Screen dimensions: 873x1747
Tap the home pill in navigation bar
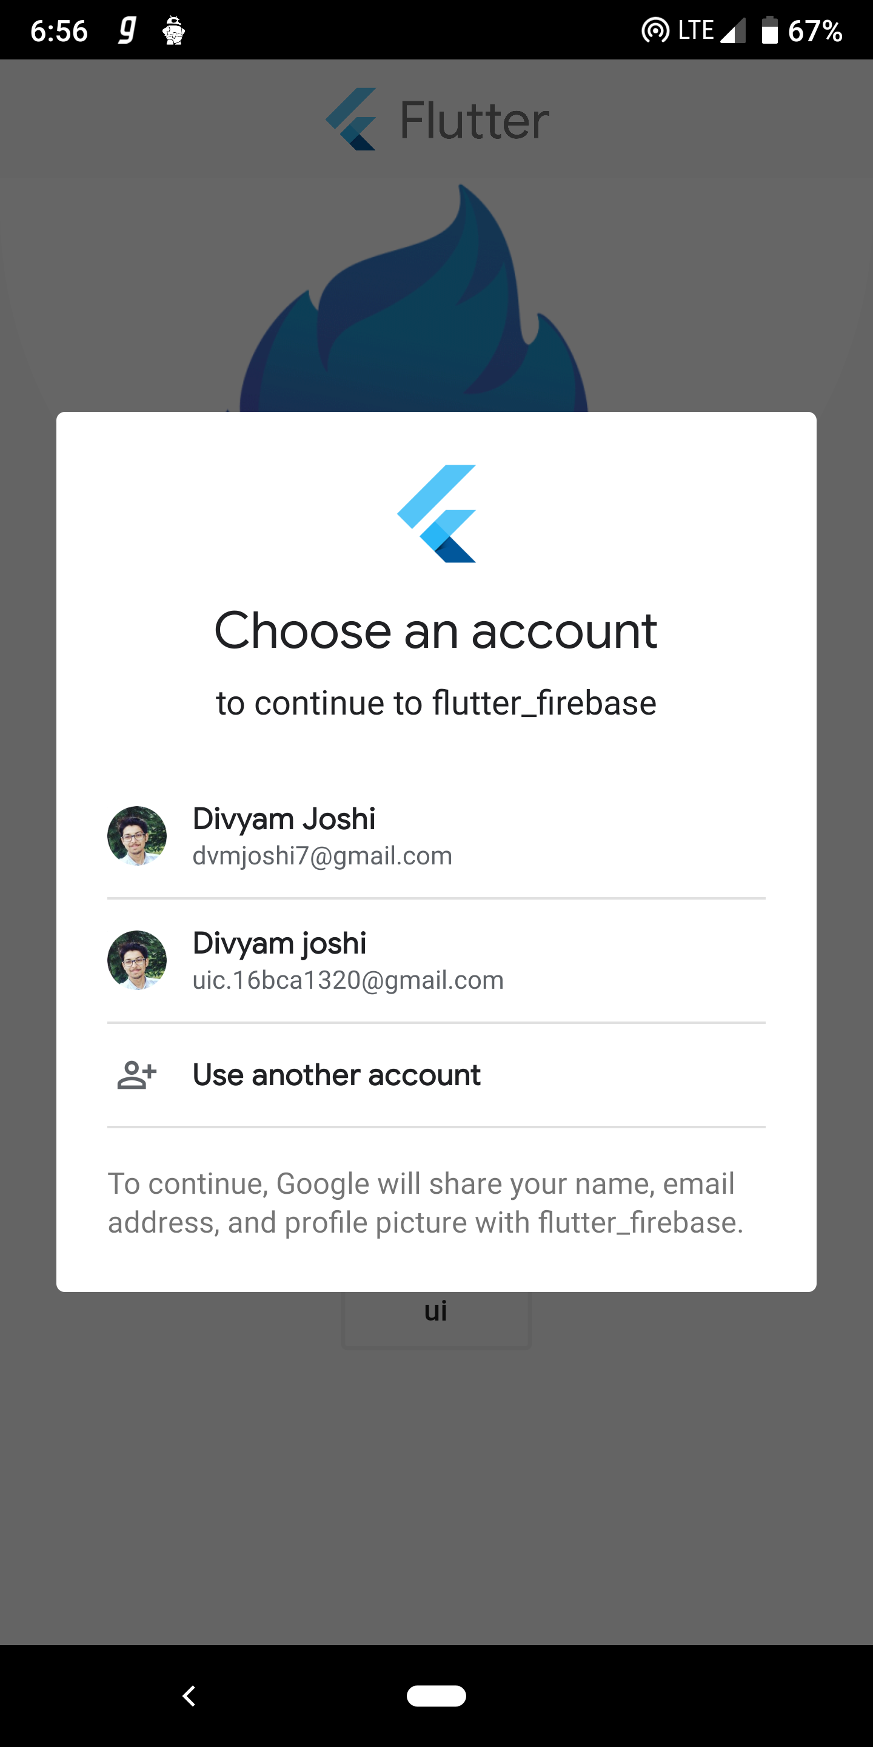(x=436, y=1695)
